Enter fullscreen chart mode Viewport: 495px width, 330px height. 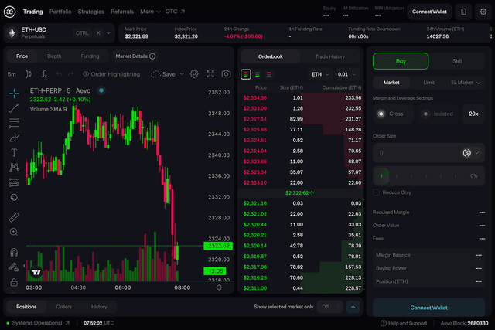[x=210, y=74]
